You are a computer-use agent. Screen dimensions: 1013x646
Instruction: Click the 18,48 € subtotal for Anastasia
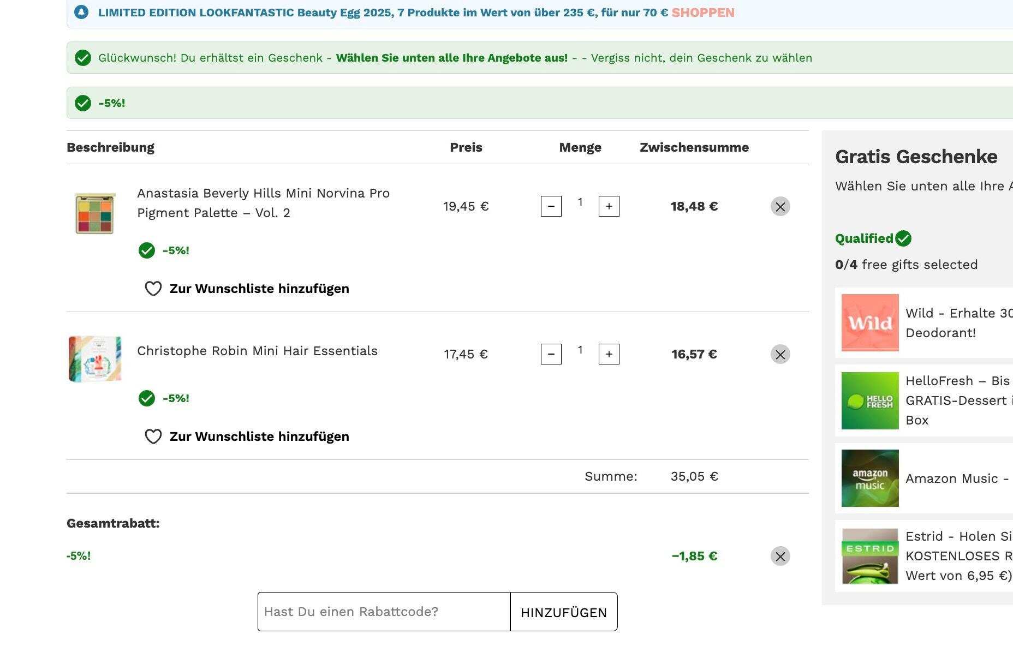[694, 206]
